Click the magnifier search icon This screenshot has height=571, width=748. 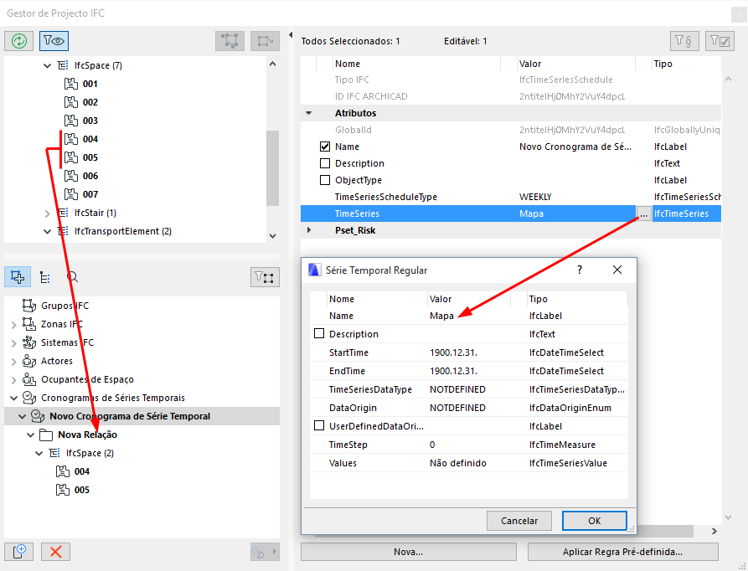click(72, 277)
